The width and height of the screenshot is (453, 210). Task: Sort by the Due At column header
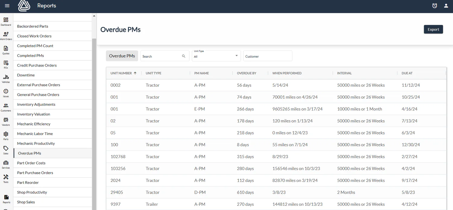407,73
